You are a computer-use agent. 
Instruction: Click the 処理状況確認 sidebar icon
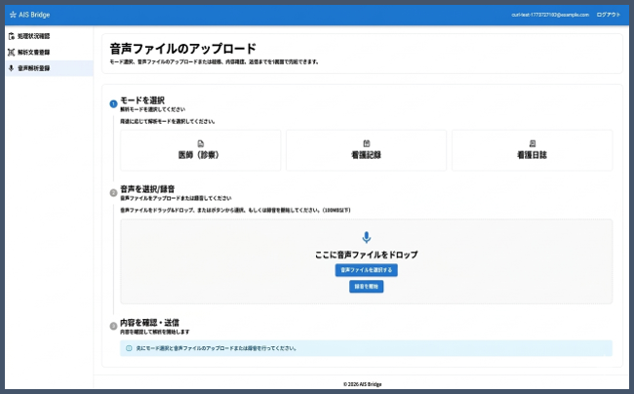click(x=12, y=36)
